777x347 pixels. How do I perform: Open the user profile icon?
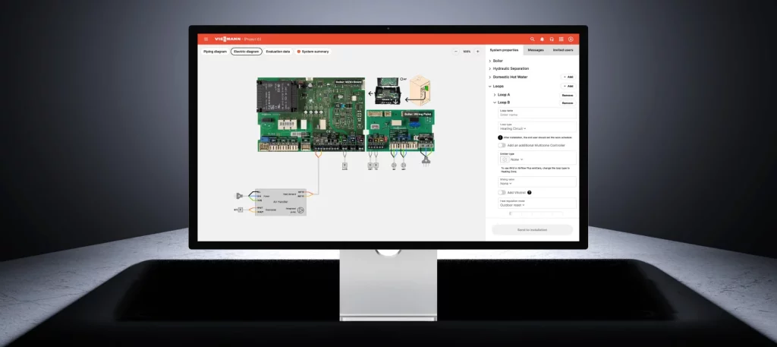[x=571, y=39]
